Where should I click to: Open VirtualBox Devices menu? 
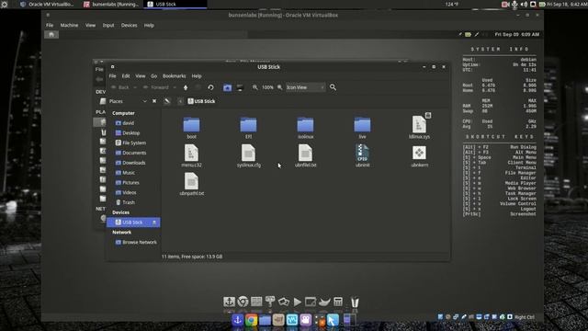click(129, 25)
